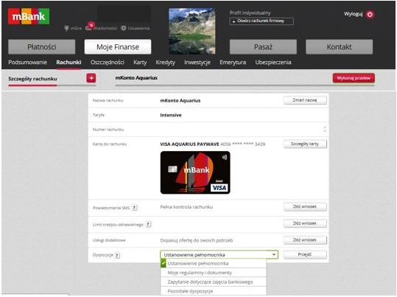Click the red plus button next to Szczegóły rachunku
This screenshot has height=297, width=397.
[x=91, y=78]
